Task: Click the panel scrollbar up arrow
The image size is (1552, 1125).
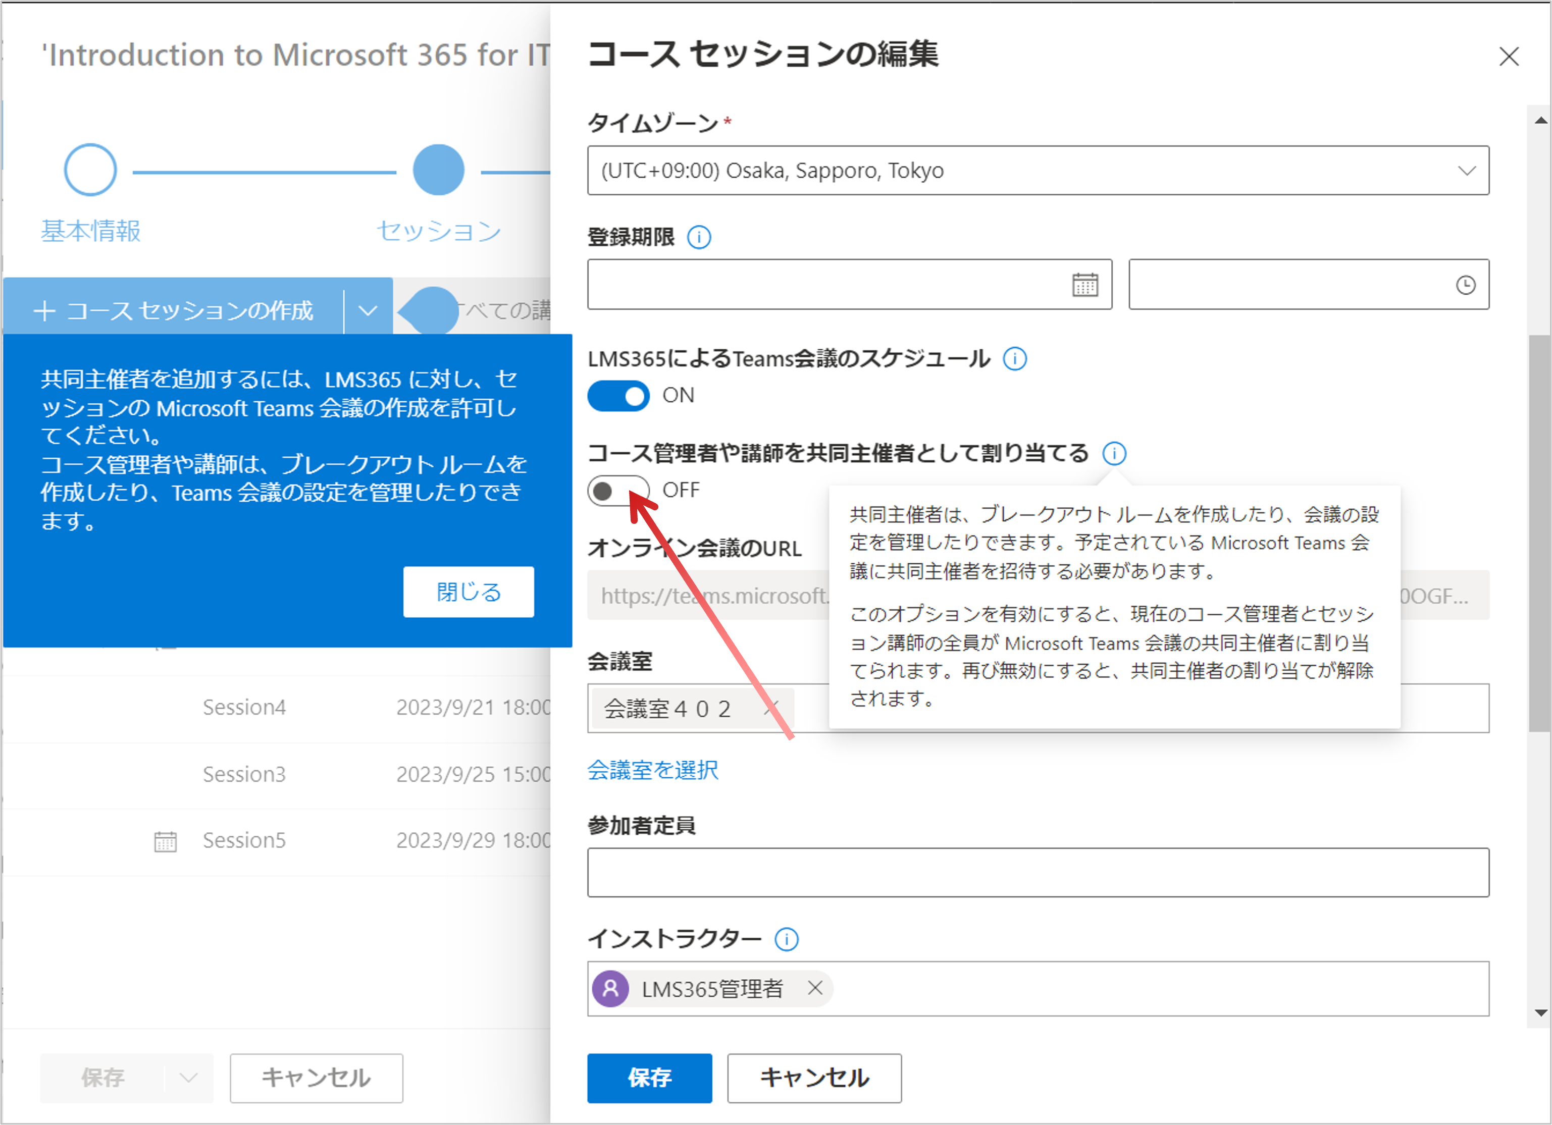Action: pos(1540,121)
